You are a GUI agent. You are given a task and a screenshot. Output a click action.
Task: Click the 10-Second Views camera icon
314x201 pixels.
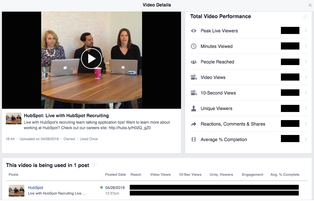pos(194,93)
